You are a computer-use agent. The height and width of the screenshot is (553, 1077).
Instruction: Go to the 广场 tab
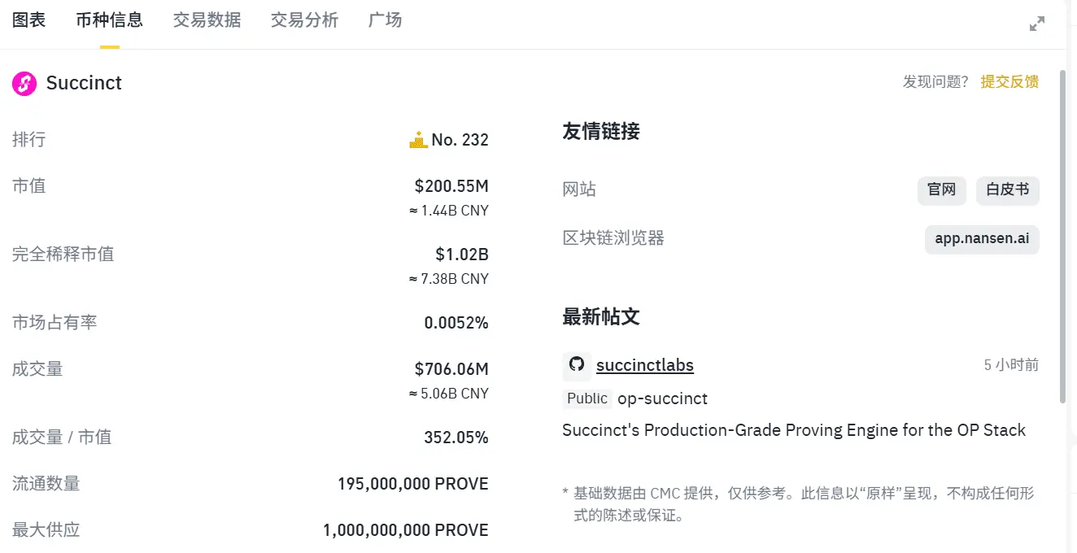tap(385, 20)
